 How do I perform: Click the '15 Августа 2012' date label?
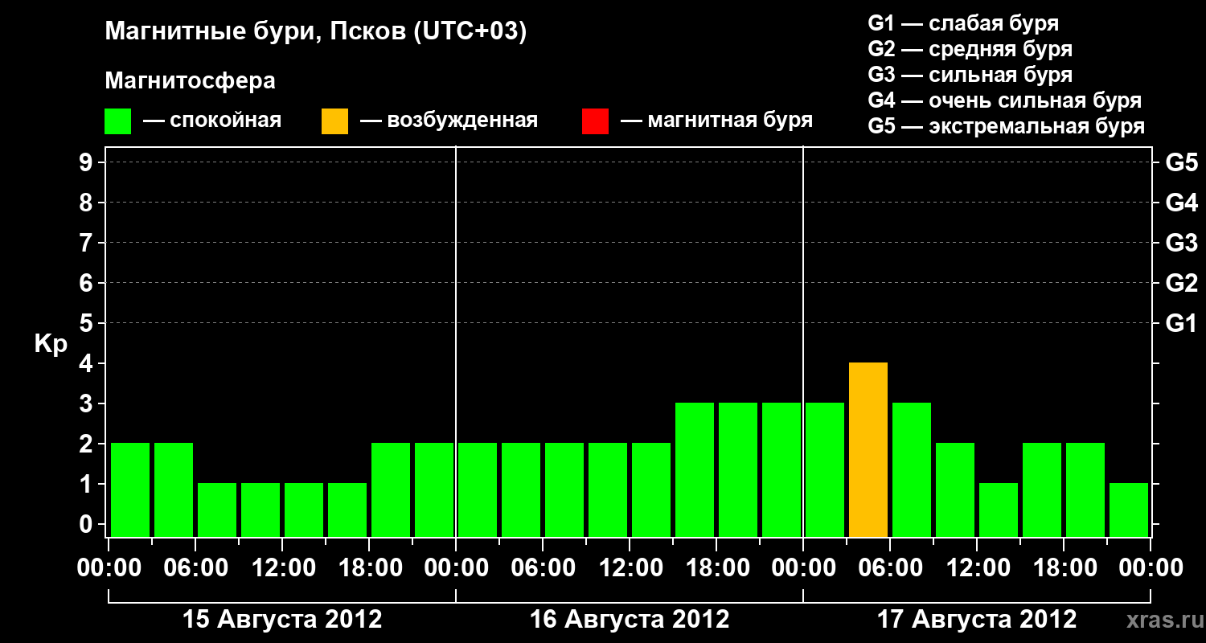[x=282, y=620]
